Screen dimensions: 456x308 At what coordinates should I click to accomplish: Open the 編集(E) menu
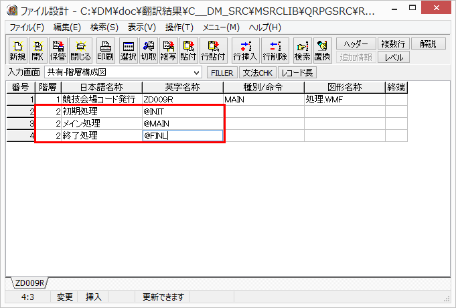(67, 27)
